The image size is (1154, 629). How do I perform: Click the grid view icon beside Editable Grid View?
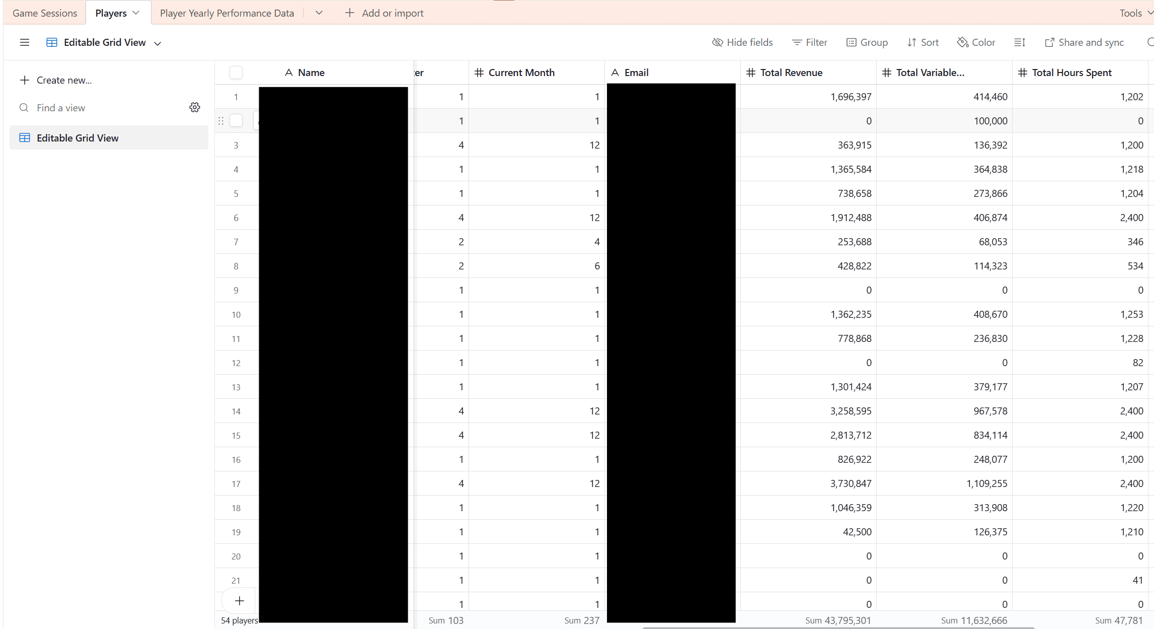51,42
